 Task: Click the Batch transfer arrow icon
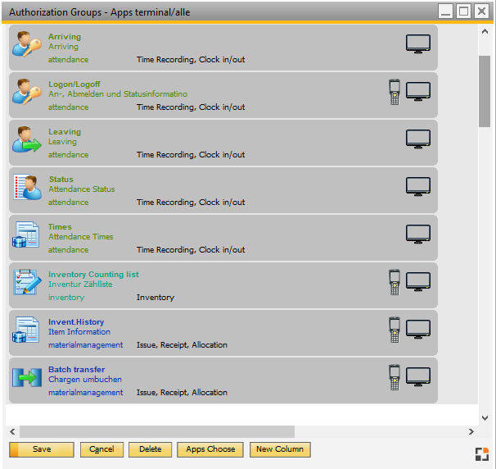(25, 378)
